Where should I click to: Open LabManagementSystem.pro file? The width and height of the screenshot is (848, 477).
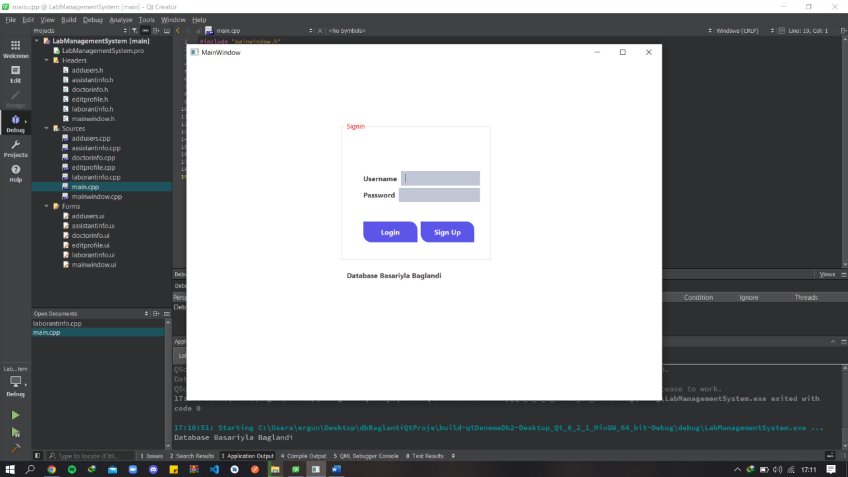103,51
